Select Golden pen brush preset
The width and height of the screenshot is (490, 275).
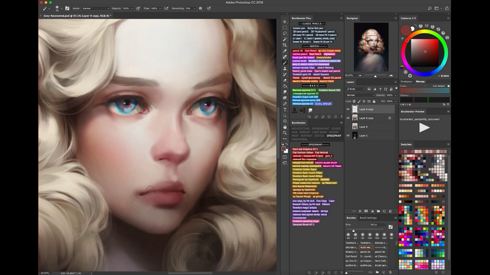(299, 28)
